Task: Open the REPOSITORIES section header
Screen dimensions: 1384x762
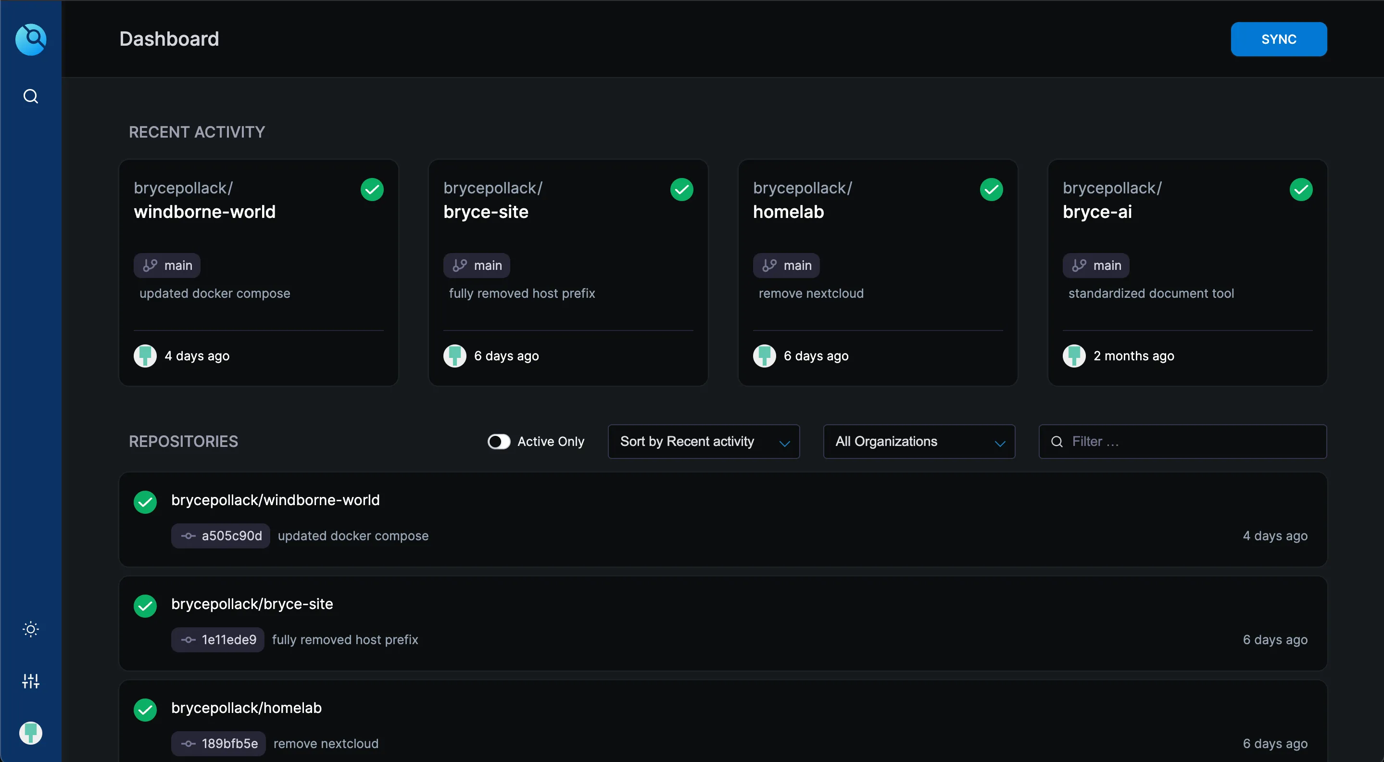Action: click(x=183, y=441)
